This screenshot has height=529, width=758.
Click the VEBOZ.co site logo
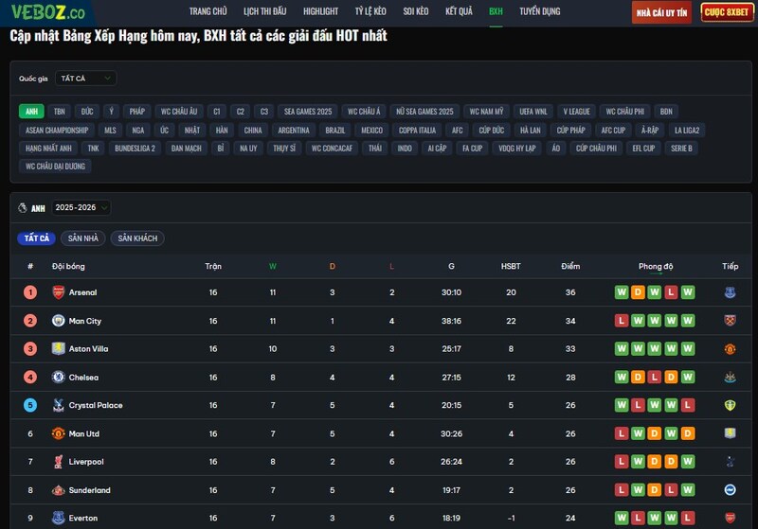[48, 11]
